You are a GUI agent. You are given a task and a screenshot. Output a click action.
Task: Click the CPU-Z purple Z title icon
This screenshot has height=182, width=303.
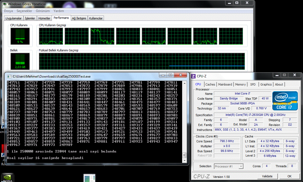(193, 76)
